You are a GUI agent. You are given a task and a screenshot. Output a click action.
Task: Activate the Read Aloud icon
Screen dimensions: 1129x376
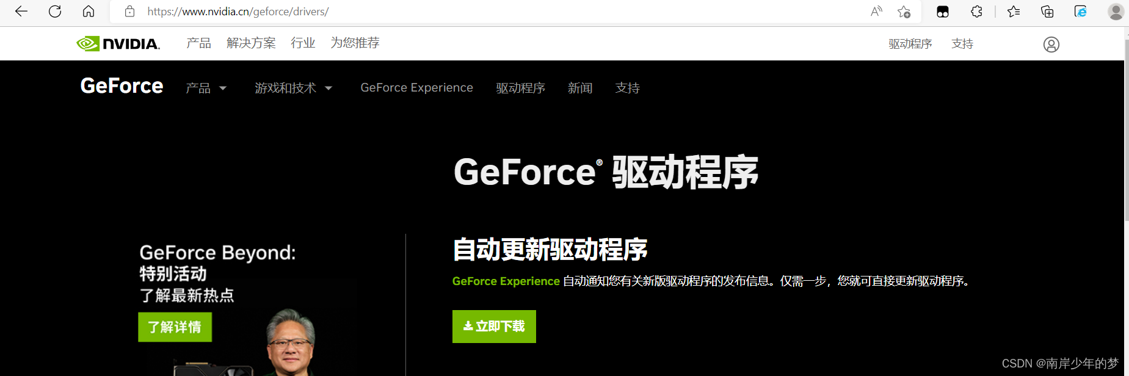[x=876, y=12]
